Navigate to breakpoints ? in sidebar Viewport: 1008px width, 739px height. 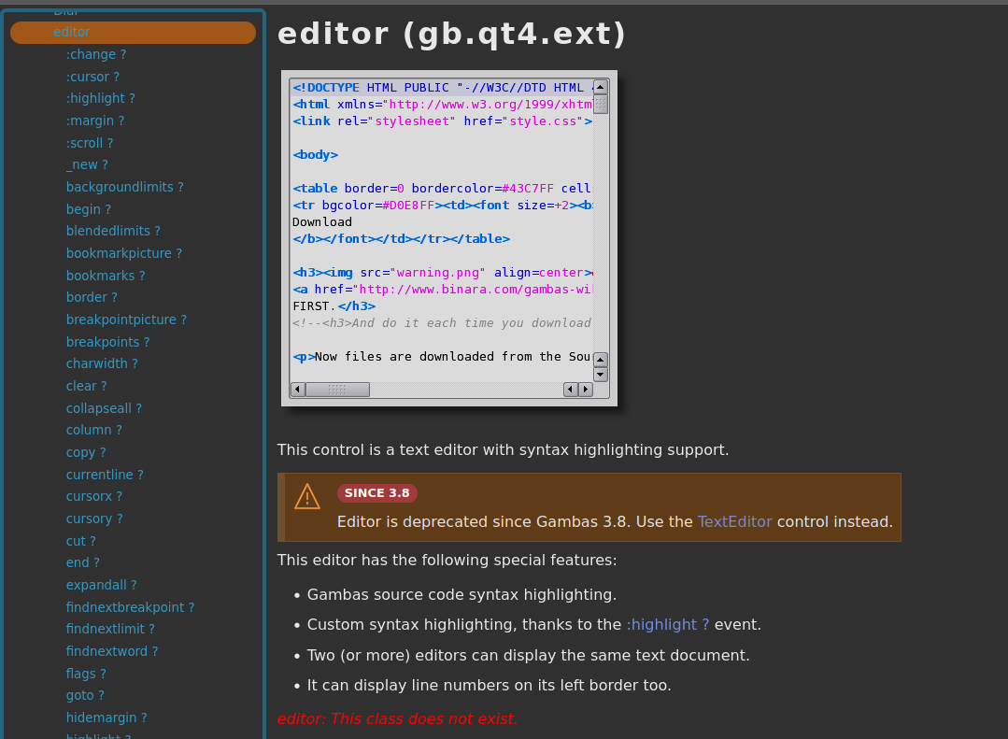(x=107, y=342)
